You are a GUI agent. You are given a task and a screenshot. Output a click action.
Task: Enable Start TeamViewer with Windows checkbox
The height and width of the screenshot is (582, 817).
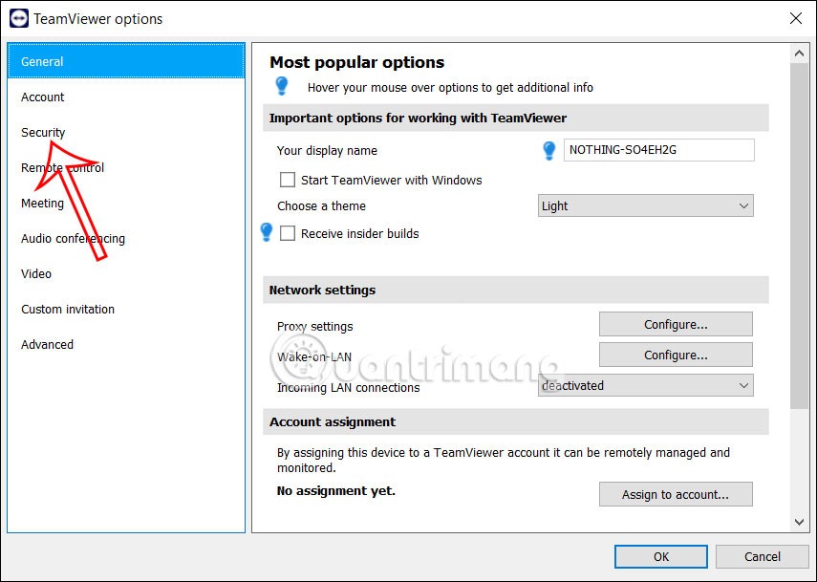click(287, 180)
